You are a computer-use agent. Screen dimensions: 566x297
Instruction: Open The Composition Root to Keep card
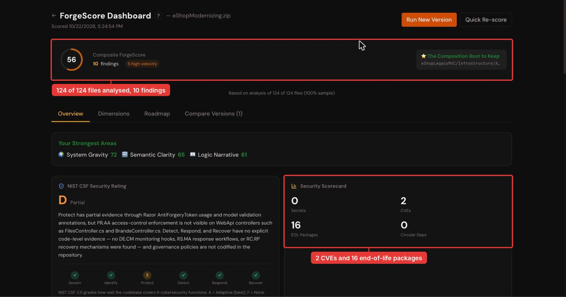tap(461, 59)
